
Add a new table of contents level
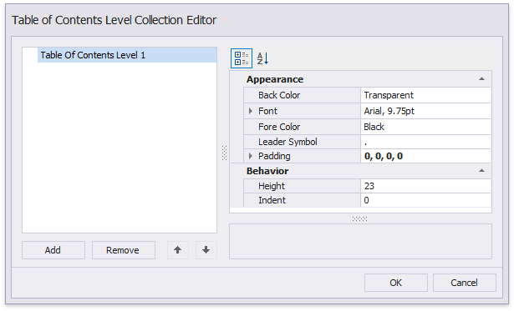click(53, 250)
